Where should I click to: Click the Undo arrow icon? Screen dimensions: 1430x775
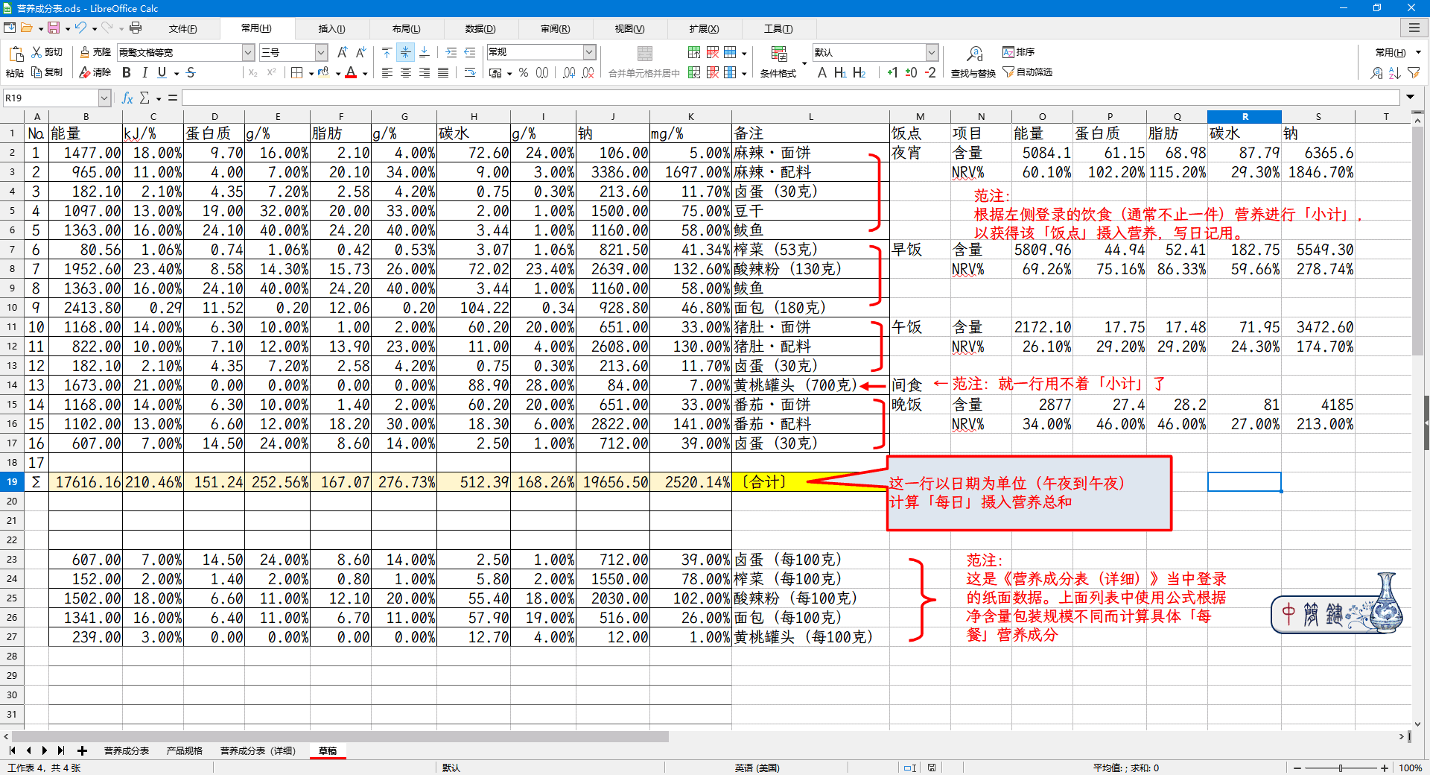point(80,28)
